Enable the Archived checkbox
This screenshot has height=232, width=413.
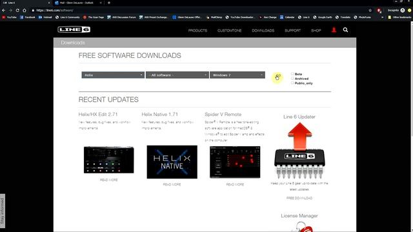coord(292,79)
